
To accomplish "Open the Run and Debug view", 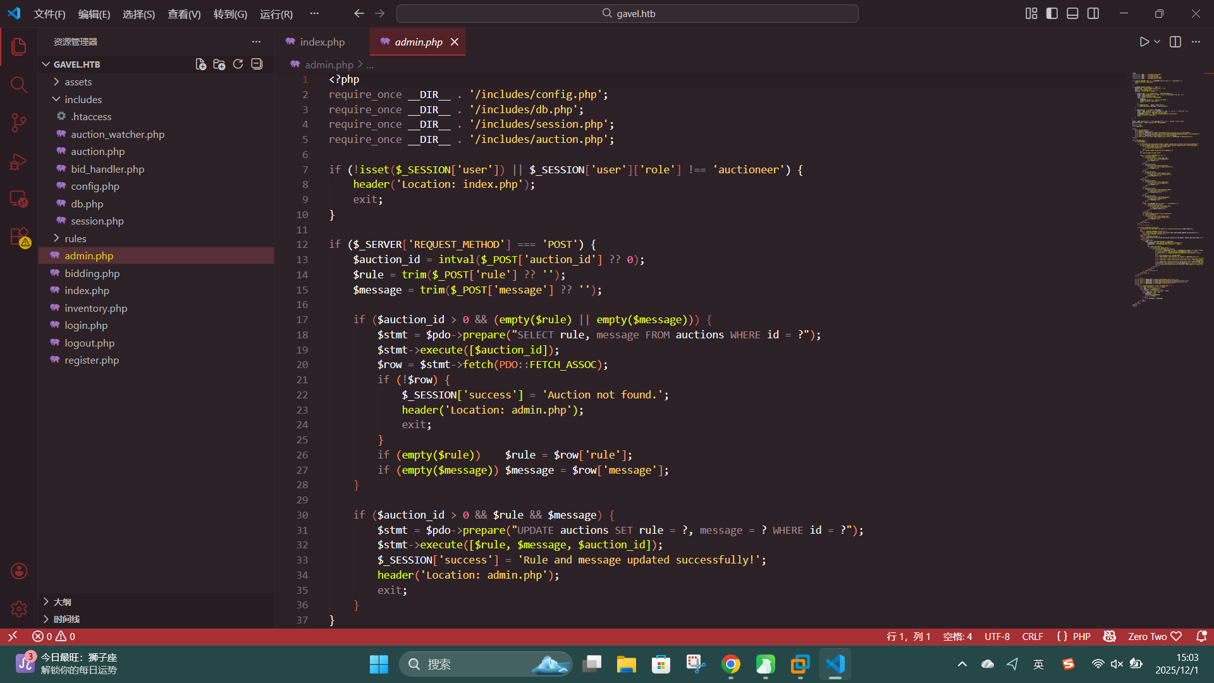I will (x=19, y=162).
